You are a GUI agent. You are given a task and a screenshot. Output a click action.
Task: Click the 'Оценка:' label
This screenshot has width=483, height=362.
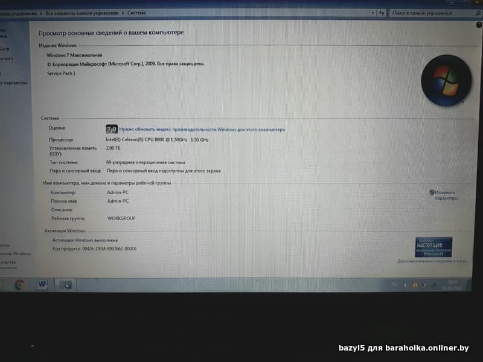57,128
